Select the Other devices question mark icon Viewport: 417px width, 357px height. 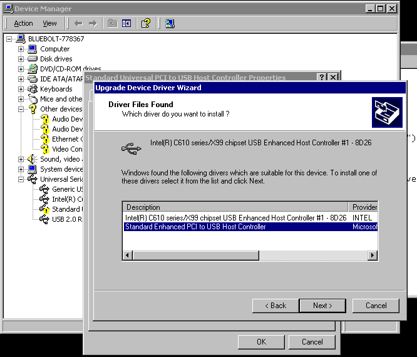[33, 109]
